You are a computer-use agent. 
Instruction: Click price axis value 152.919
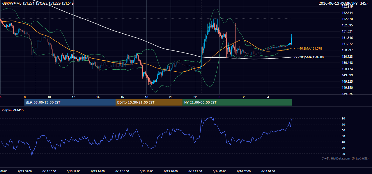click(347, 6)
